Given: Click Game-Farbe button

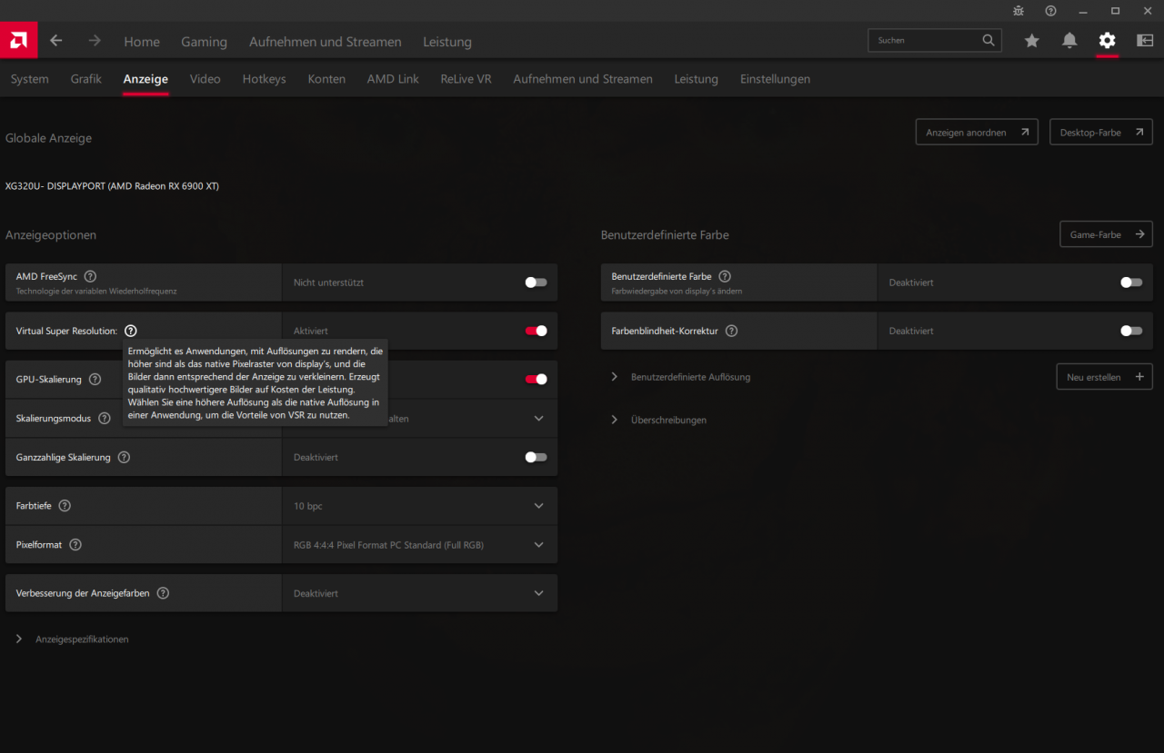Looking at the screenshot, I should click(x=1107, y=234).
